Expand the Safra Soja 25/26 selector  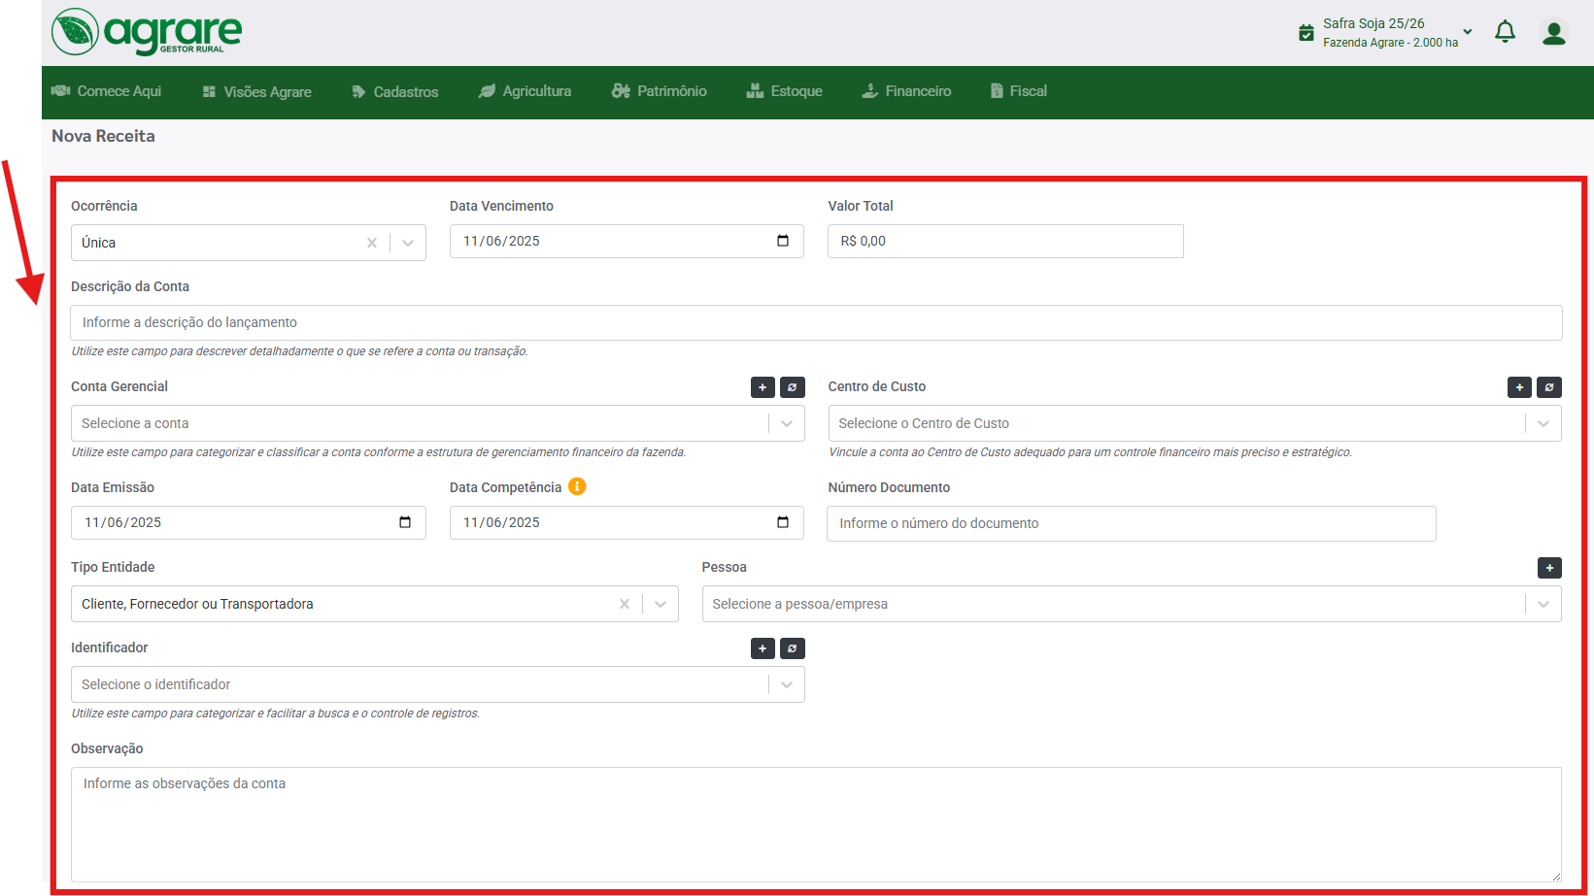pos(1468,32)
